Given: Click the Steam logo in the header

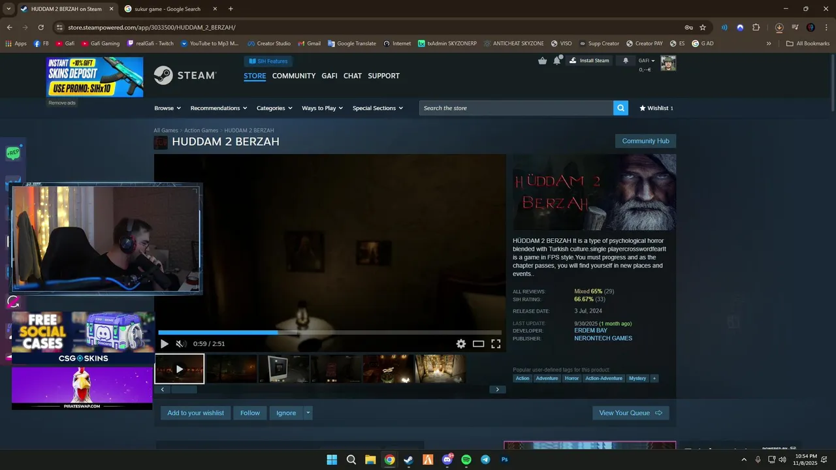Looking at the screenshot, I should 185,76.
